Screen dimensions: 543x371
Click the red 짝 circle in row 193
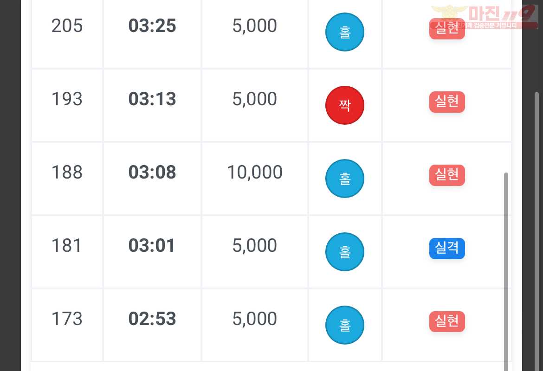click(344, 105)
